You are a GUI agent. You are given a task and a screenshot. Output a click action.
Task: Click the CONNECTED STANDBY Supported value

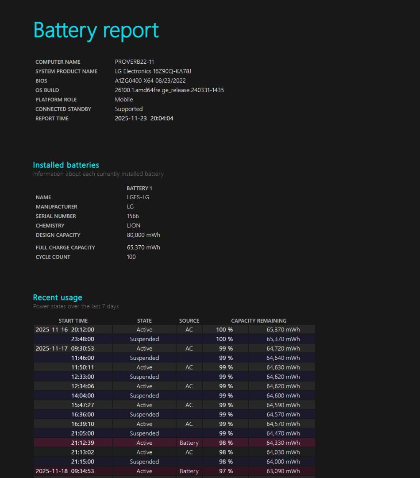[x=129, y=109]
